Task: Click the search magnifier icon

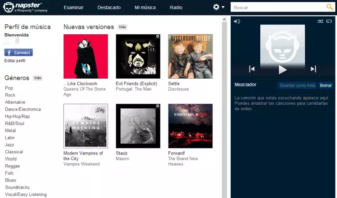Action: [x=329, y=7]
